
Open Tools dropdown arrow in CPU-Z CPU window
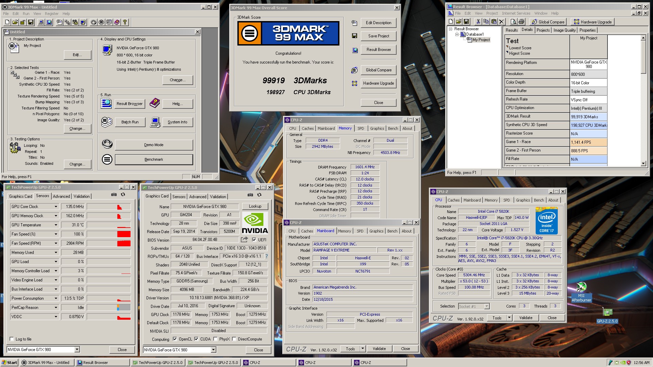pyautogui.click(x=509, y=318)
